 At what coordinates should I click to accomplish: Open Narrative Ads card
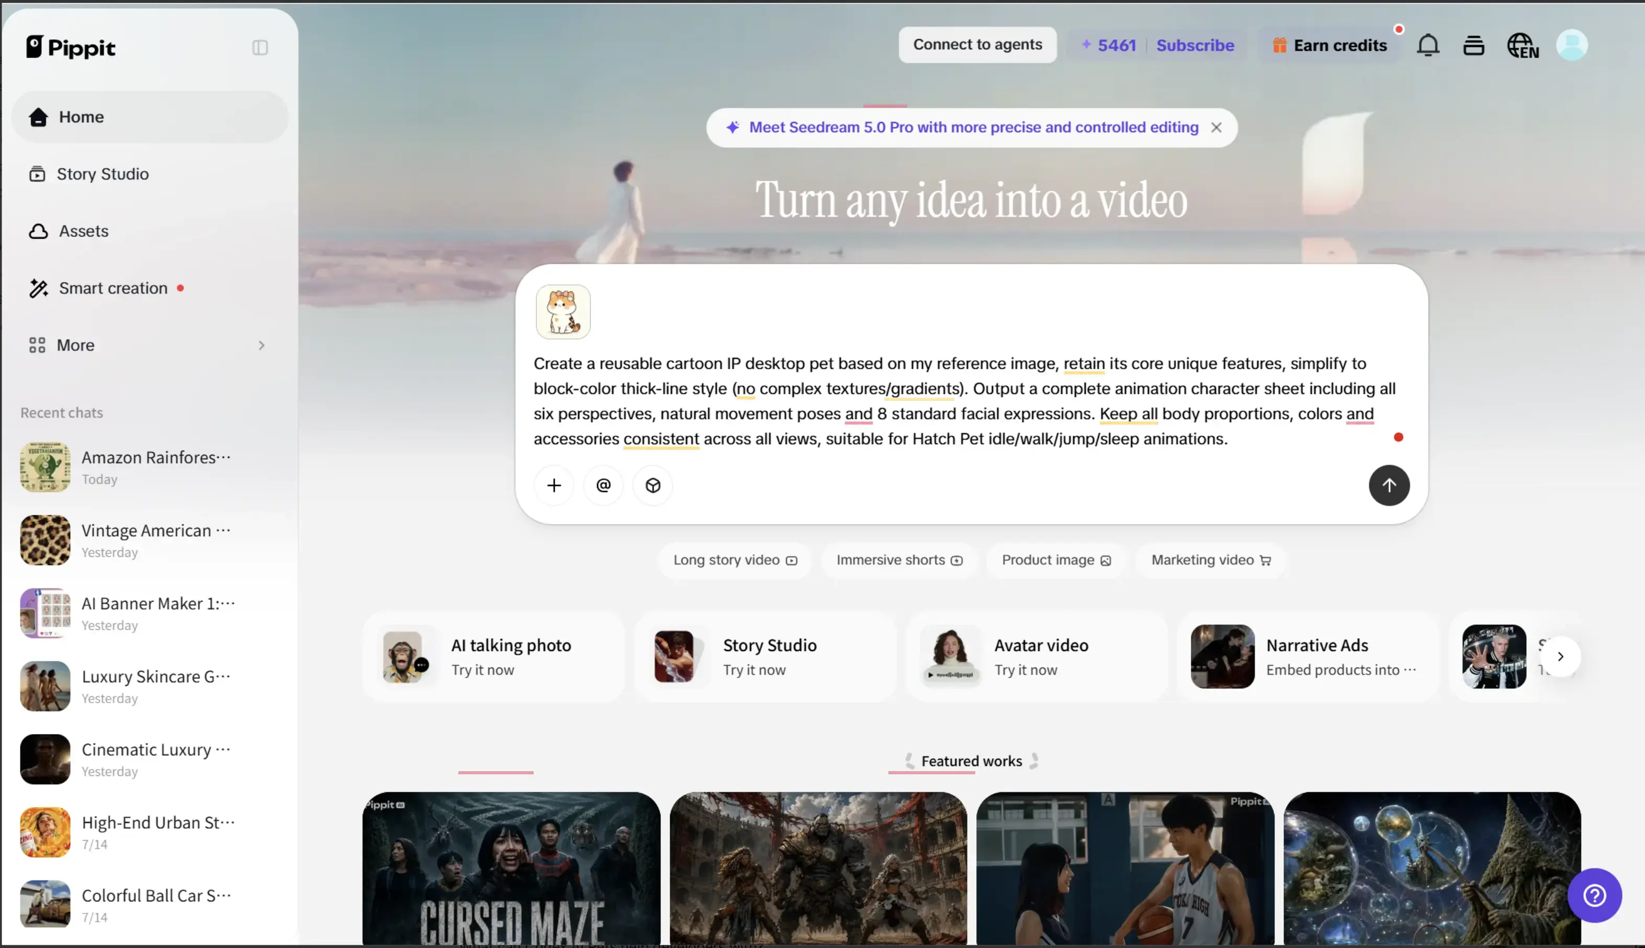coord(1309,656)
